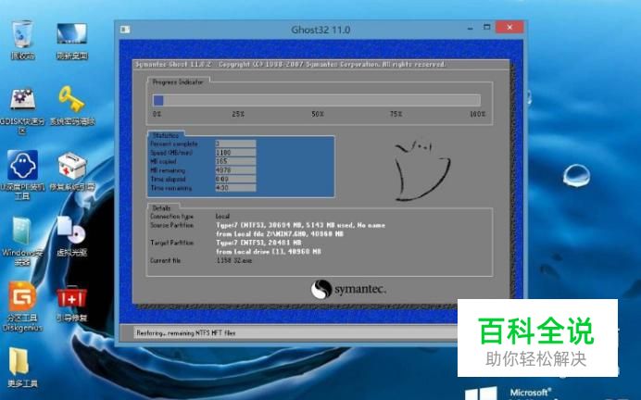Click the 75% mark under progress bar
Viewport: 641px width, 400px height.
point(396,114)
